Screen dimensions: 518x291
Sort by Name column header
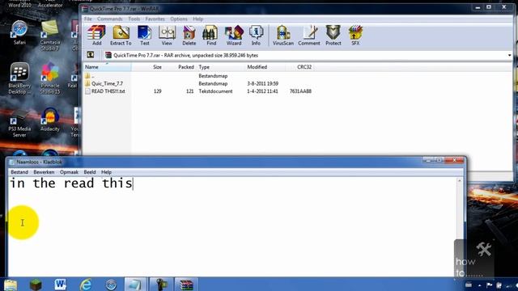click(107, 67)
